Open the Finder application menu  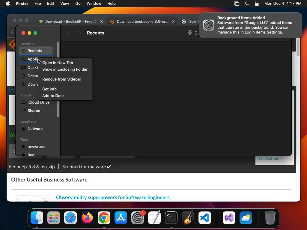coord(22,4)
